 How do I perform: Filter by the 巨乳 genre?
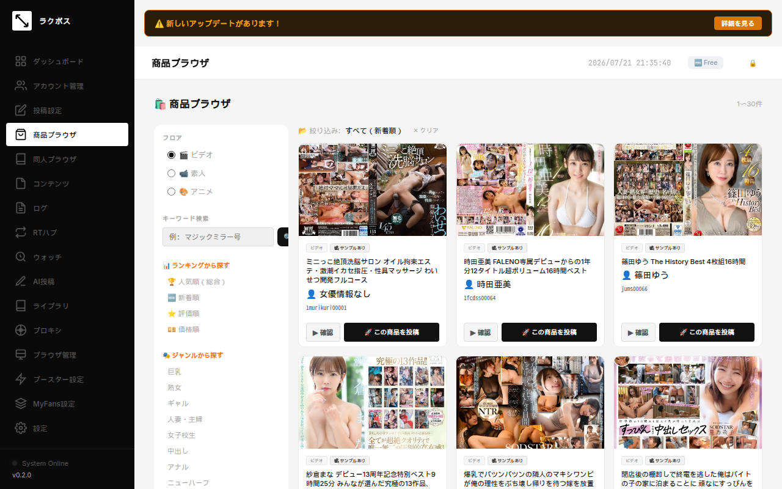(x=174, y=372)
